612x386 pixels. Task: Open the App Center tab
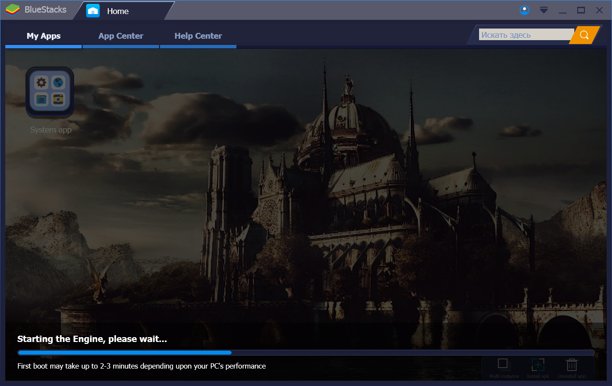coord(121,36)
